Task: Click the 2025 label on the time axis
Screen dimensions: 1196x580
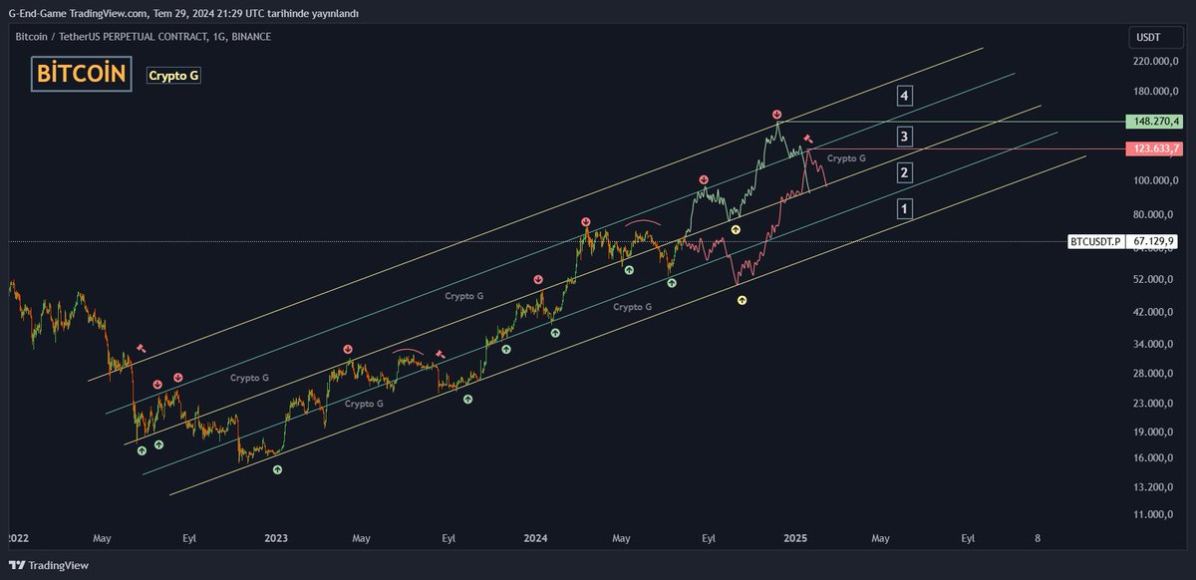Action: pyautogui.click(x=794, y=538)
